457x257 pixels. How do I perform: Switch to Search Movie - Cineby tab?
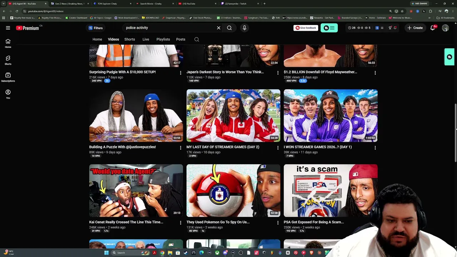click(154, 4)
